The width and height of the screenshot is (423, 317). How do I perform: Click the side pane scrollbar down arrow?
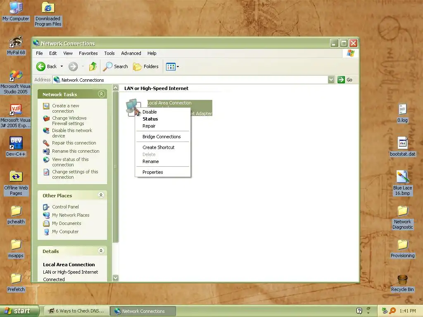pos(116,278)
